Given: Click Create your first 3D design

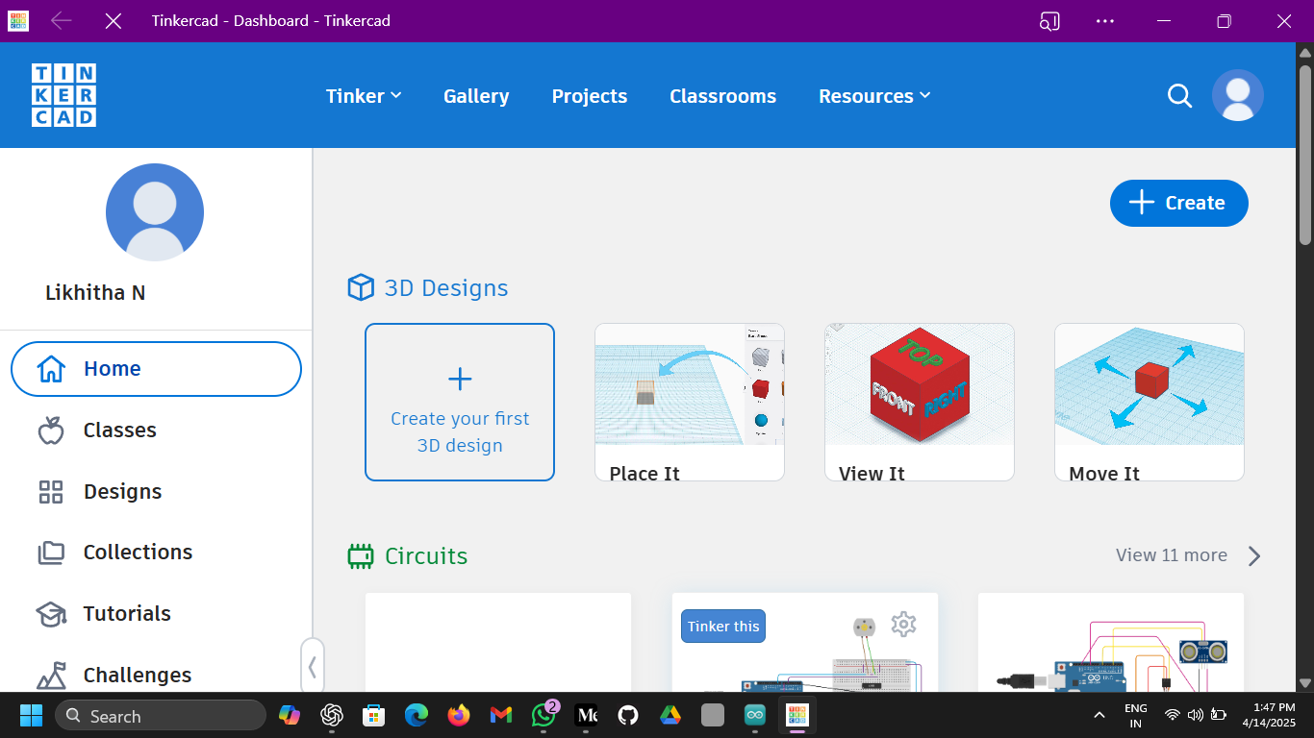Looking at the screenshot, I should tap(460, 402).
